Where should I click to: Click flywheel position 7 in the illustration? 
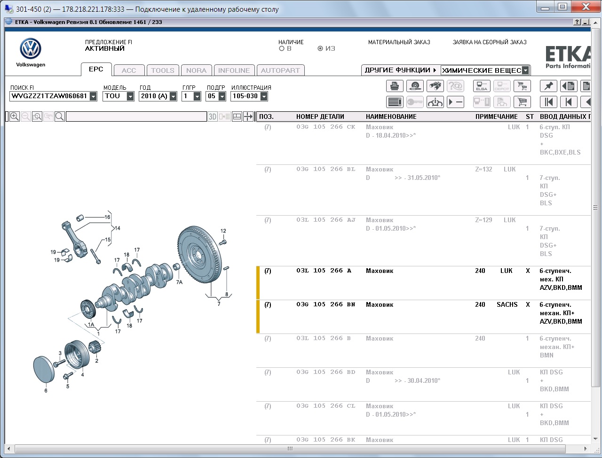200,254
